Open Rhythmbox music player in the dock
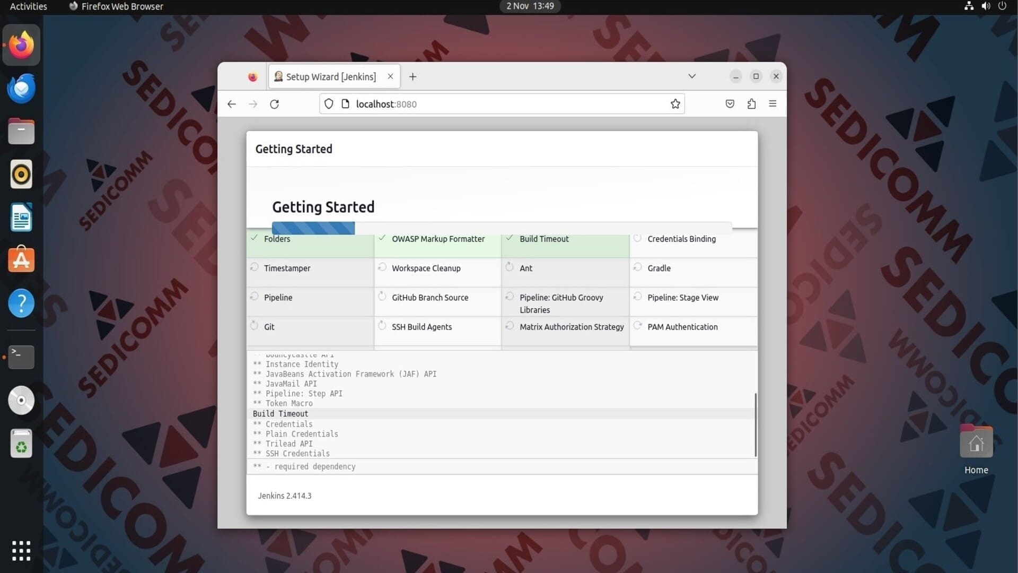Image resolution: width=1018 pixels, height=573 pixels. (21, 174)
